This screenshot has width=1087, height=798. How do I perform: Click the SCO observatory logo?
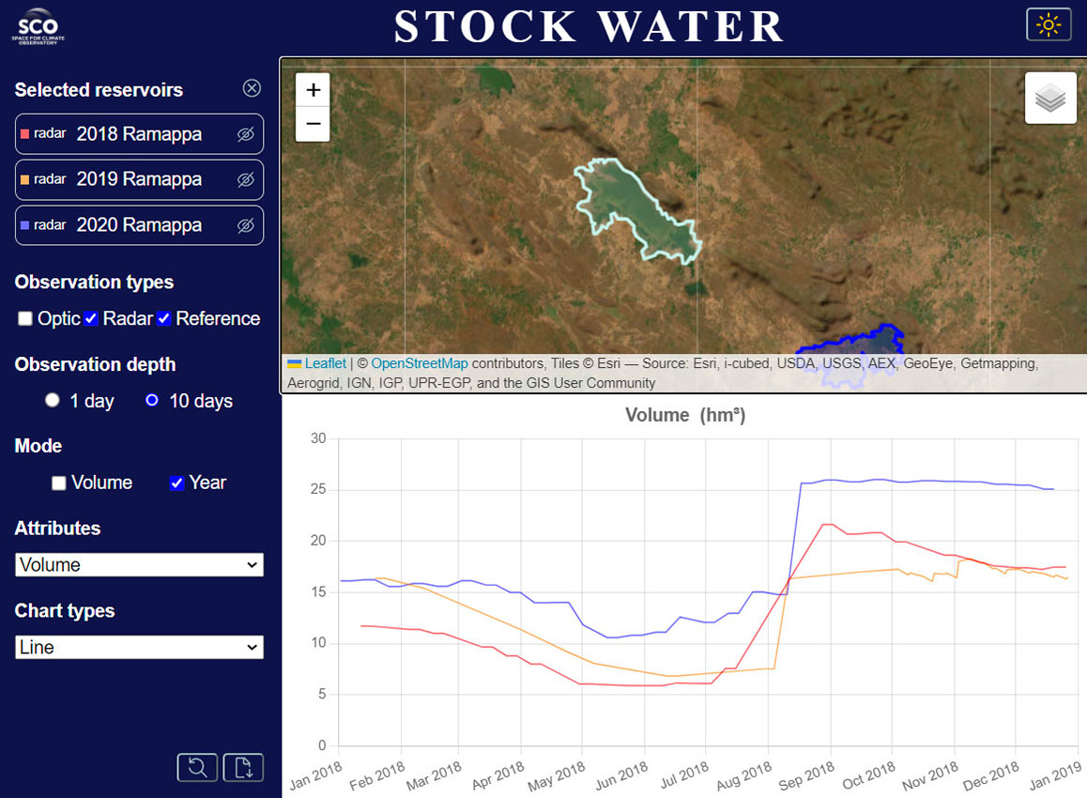click(36, 25)
